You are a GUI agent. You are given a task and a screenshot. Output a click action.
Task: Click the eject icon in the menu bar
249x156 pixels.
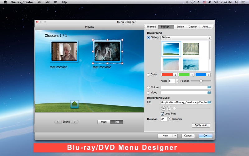(x=199, y=2)
